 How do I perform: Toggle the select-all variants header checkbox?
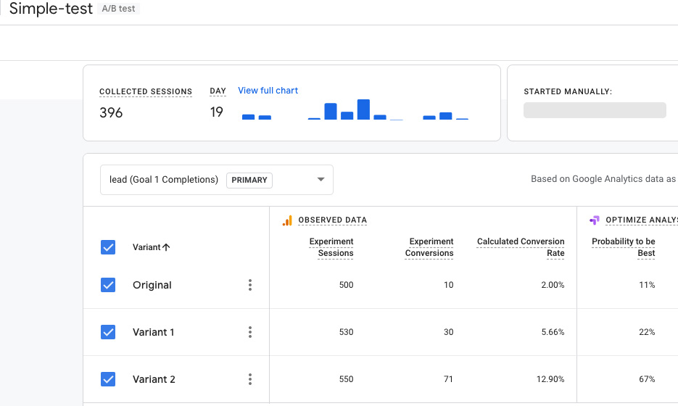pos(108,247)
